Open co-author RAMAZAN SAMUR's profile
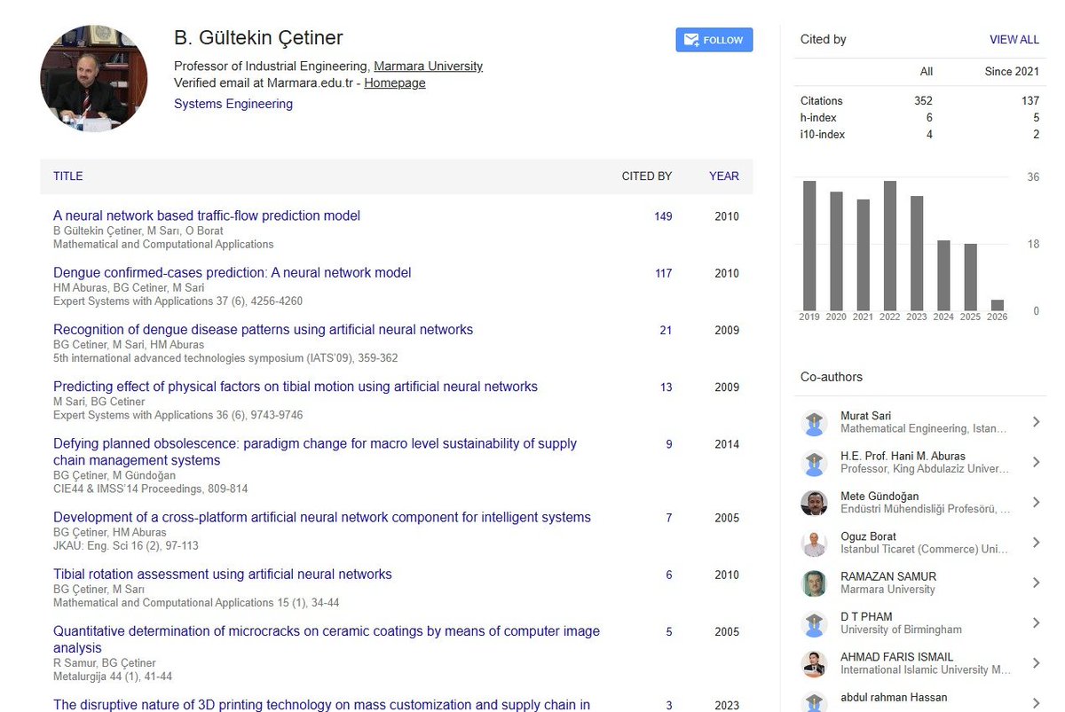 (x=888, y=576)
